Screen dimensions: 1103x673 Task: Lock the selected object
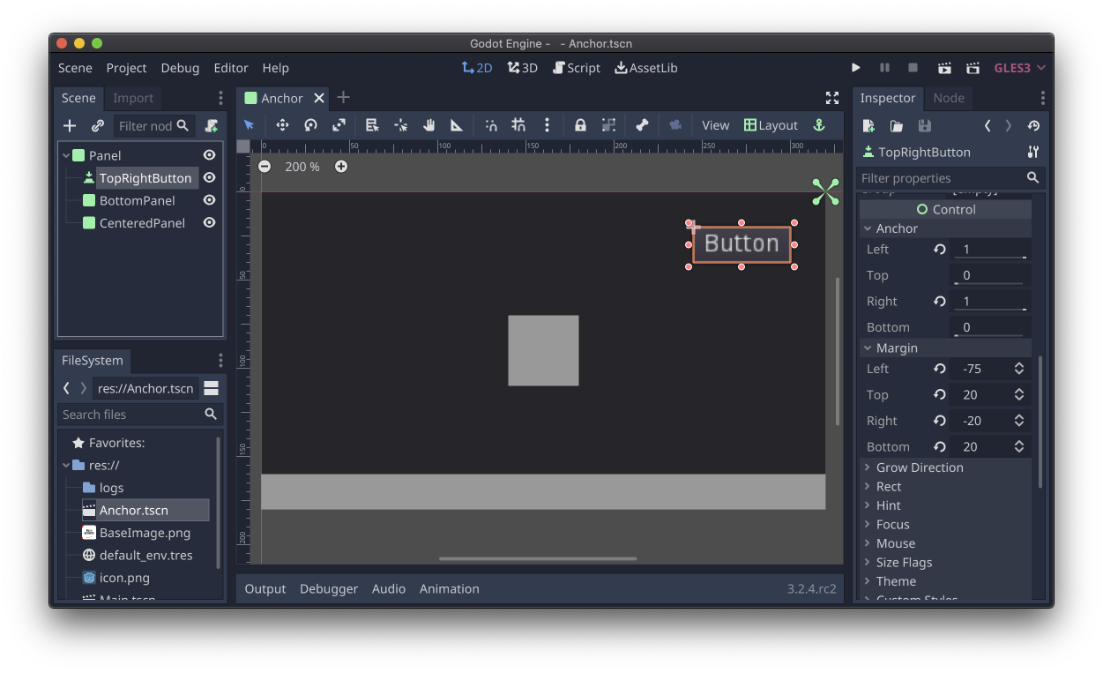coord(579,124)
